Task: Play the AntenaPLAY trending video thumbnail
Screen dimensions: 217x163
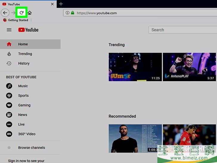Action: coord(189,67)
